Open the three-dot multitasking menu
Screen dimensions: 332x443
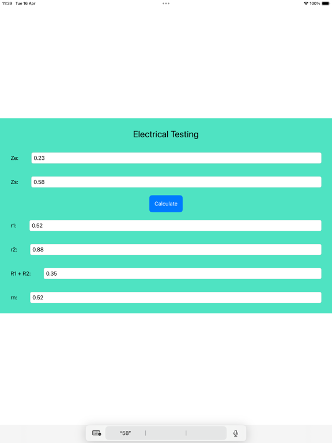(x=166, y=3)
